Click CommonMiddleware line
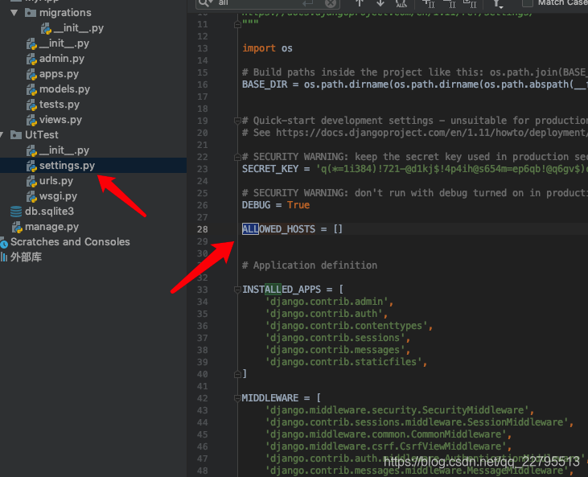This screenshot has height=477, width=588. [x=389, y=434]
